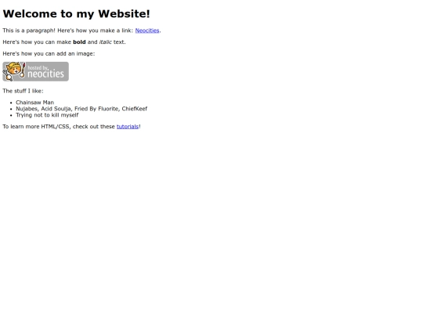This screenshot has width=423, height=317.
Task: Click the paintbrush held by the cat mascot
Action: (23, 70)
